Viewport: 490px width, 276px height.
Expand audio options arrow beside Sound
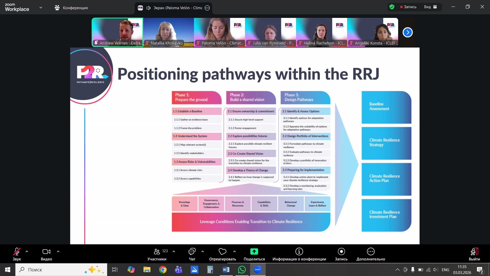27,251
